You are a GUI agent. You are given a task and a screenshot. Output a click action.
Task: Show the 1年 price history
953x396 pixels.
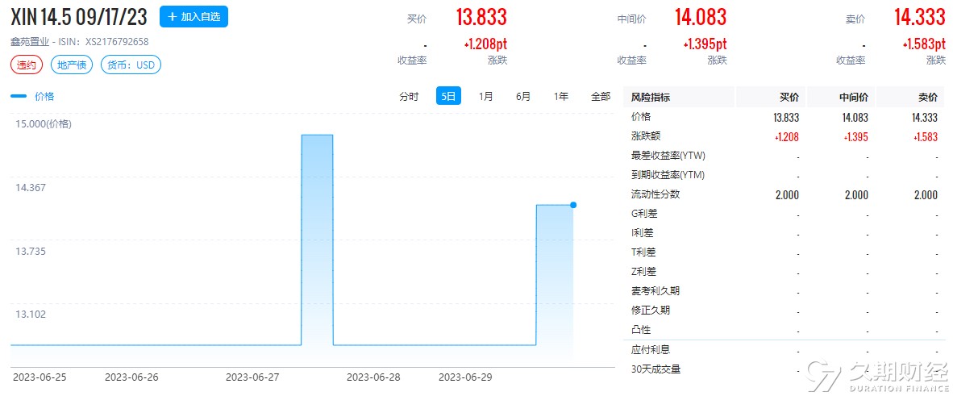pos(561,97)
